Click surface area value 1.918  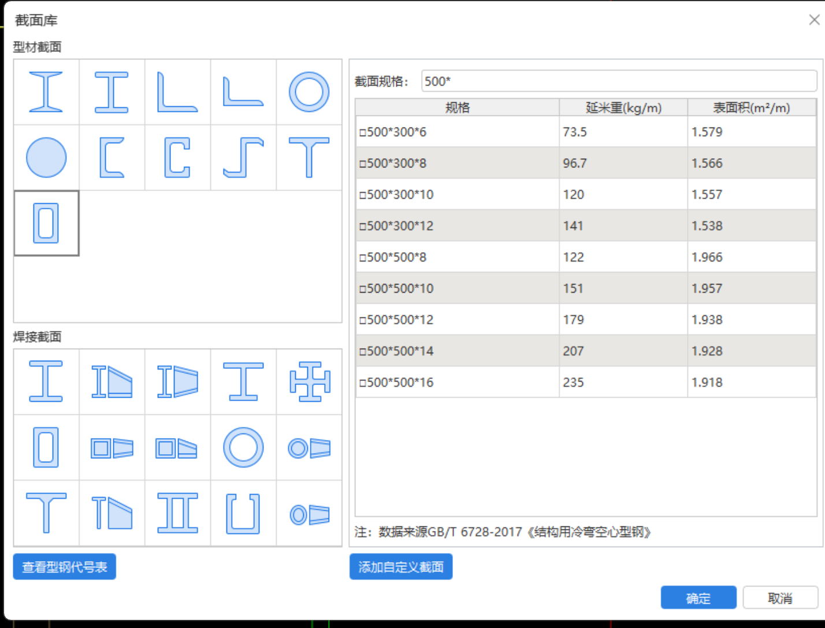(x=707, y=382)
